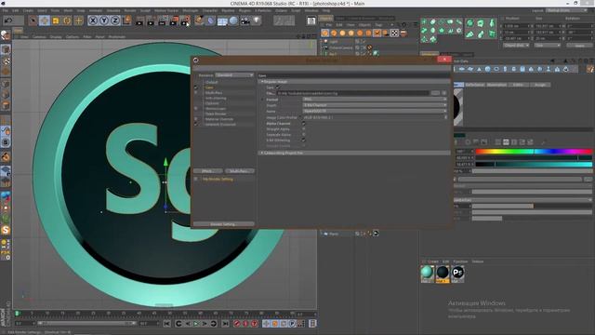Click the Camera object icon
Screen dimensions: 595x335
click(x=245, y=20)
